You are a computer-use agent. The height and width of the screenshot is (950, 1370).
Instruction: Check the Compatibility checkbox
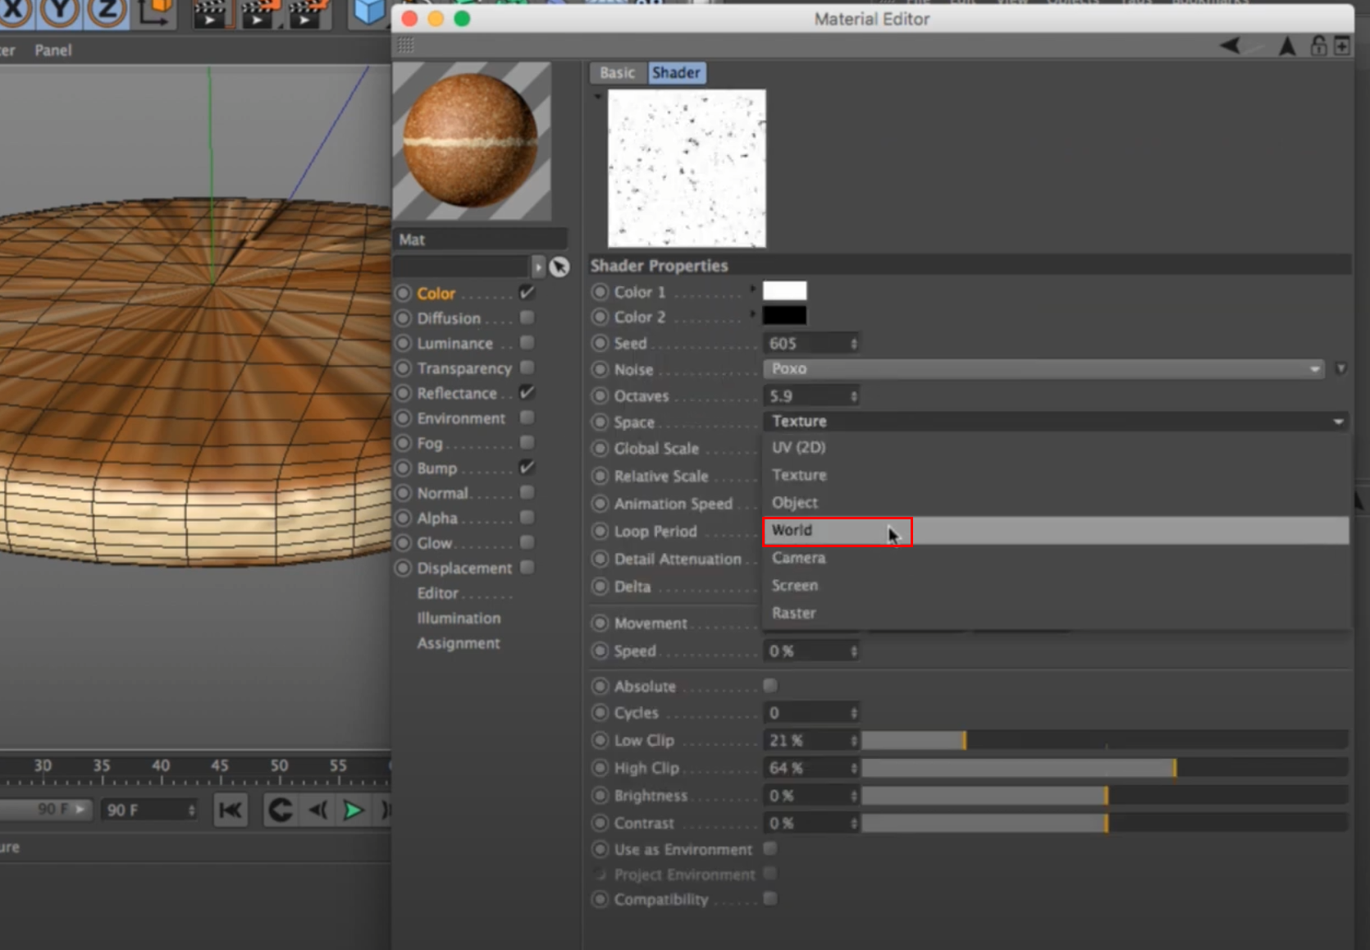pos(769,898)
